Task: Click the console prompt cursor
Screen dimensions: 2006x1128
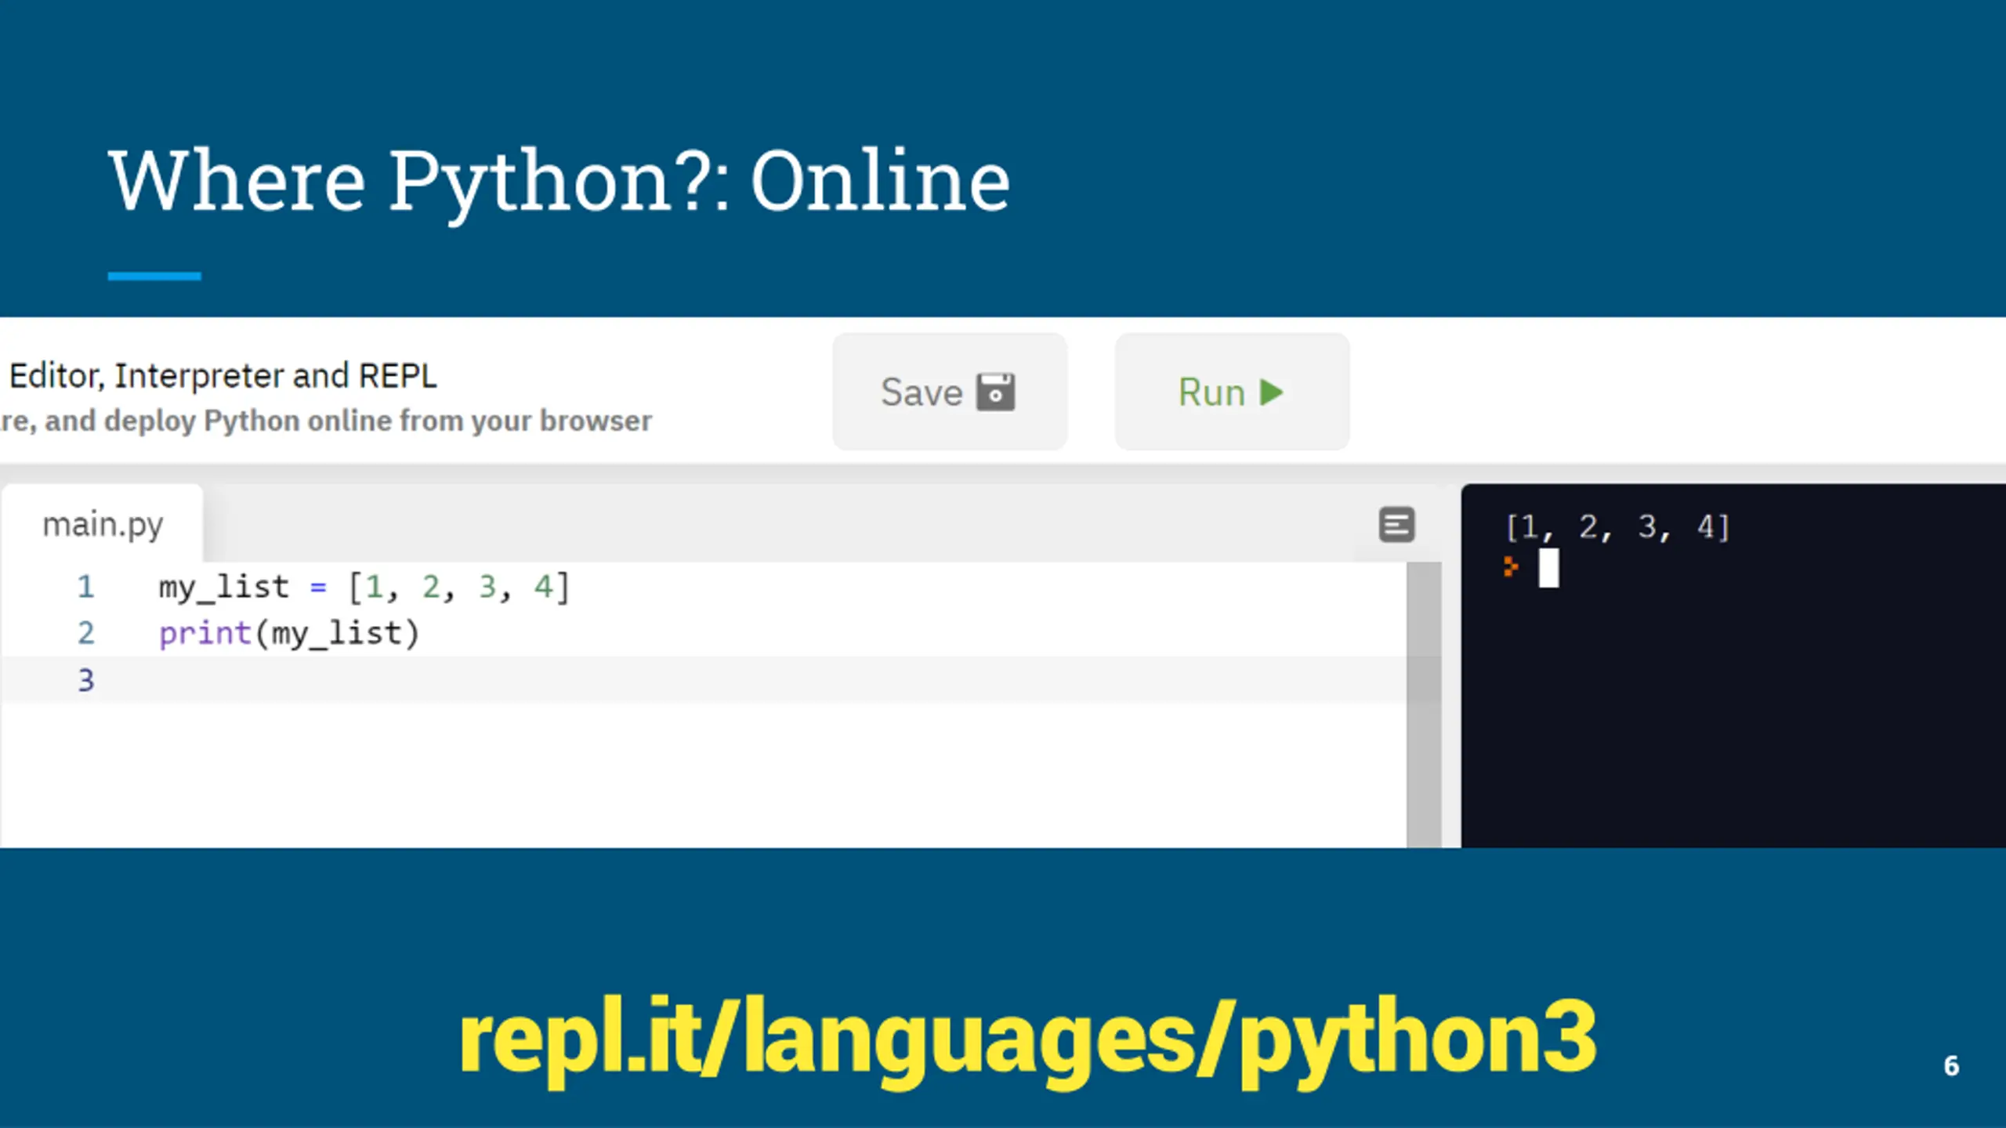Action: (x=1548, y=568)
